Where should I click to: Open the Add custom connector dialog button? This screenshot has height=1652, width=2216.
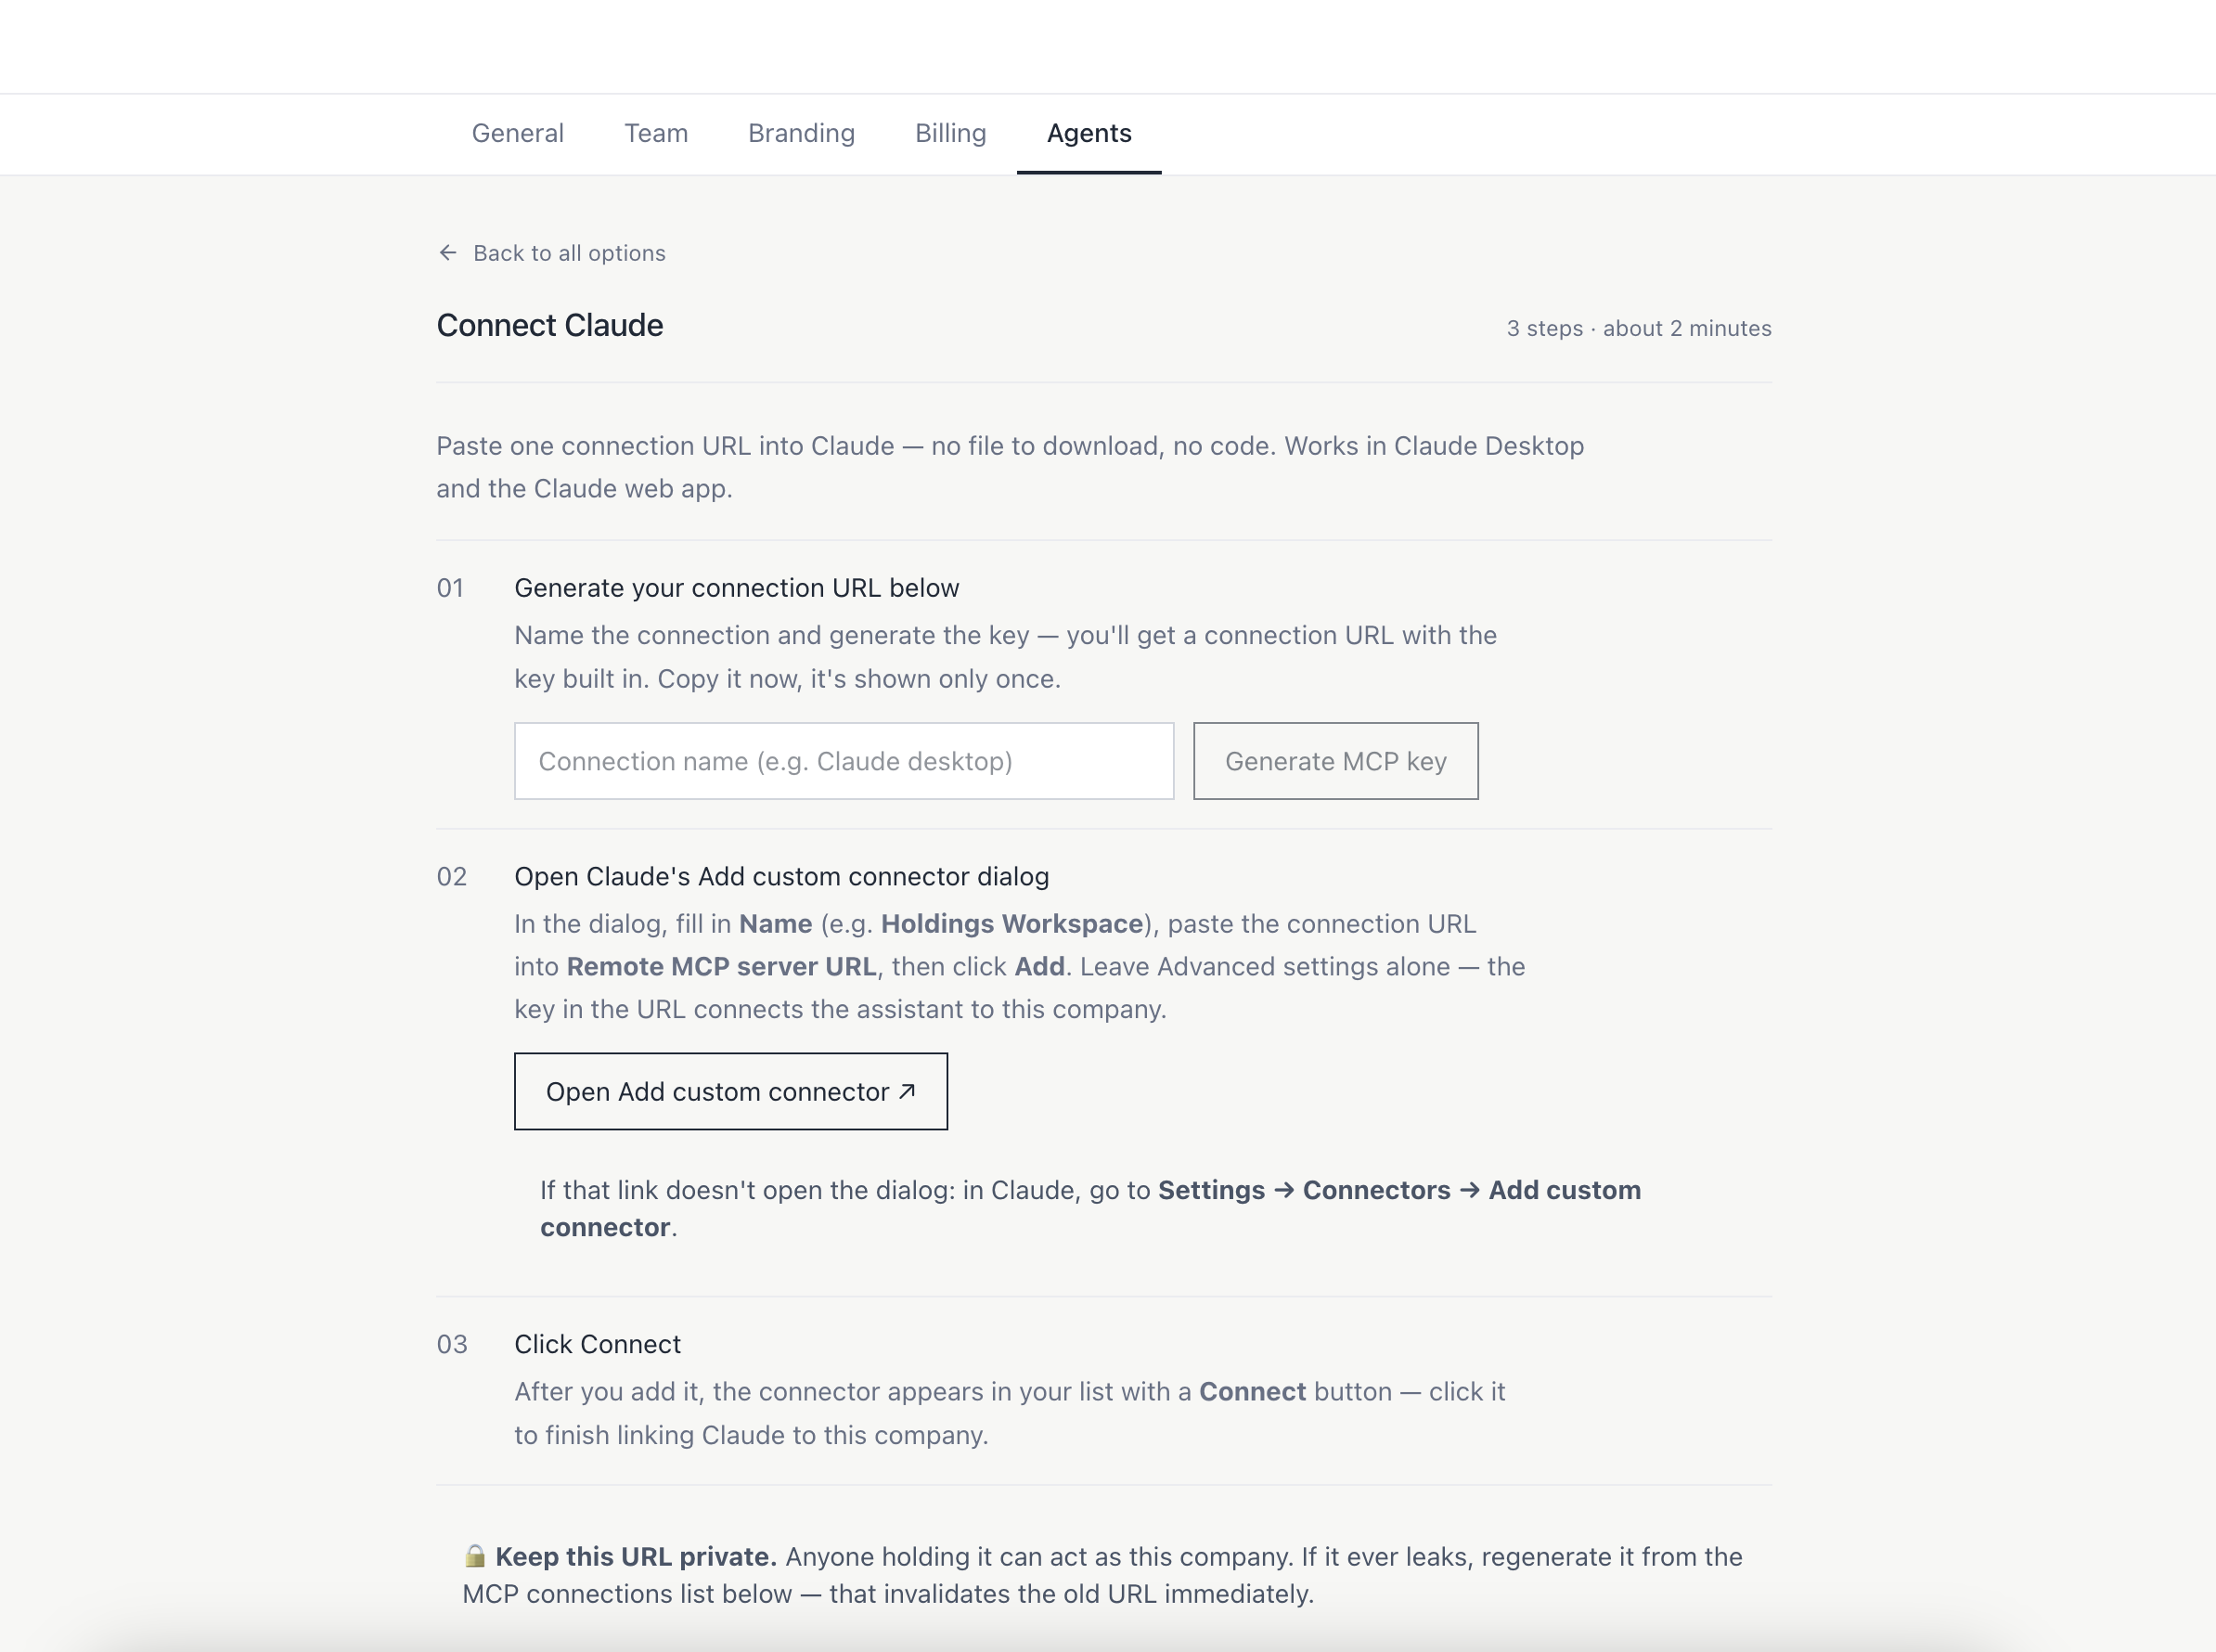click(x=731, y=1091)
